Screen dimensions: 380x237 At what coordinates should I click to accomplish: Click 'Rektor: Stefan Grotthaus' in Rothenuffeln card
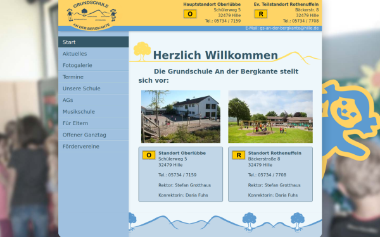point(274,185)
